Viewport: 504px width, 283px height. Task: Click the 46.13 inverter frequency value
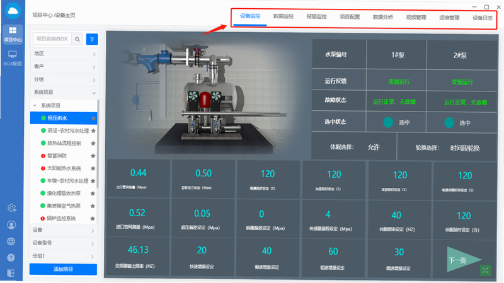pos(138,250)
